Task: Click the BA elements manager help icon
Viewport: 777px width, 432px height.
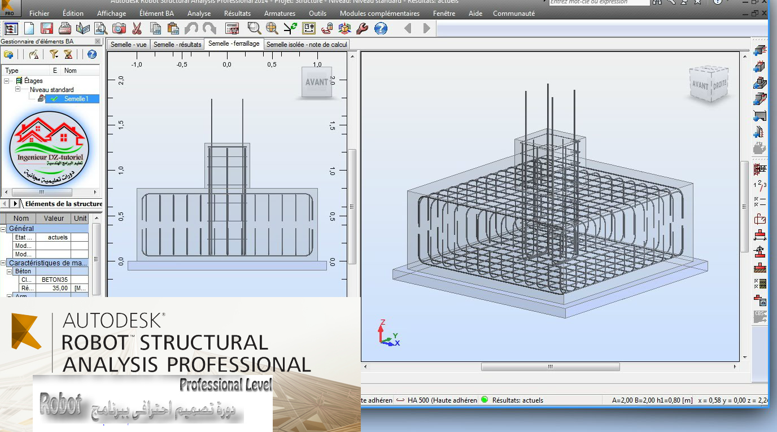Action: coord(92,54)
